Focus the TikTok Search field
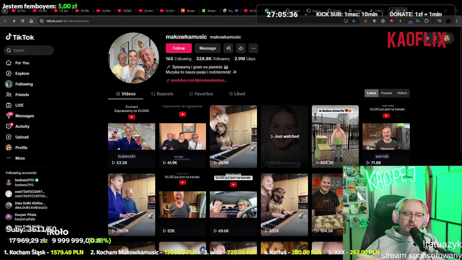 29,50
